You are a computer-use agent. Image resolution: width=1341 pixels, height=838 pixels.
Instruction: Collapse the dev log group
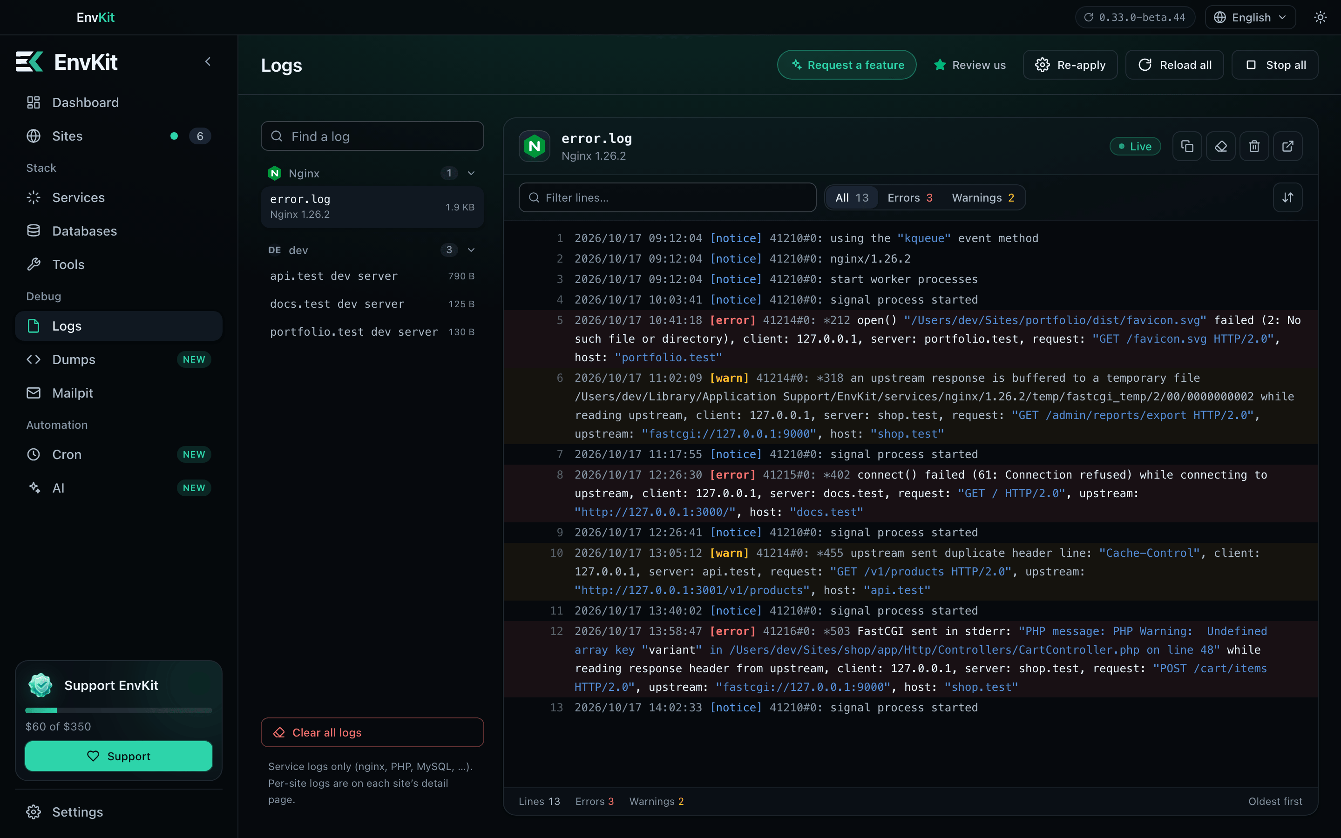[x=471, y=250]
